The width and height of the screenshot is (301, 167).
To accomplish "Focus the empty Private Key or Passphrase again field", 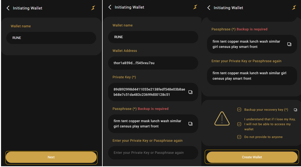I will 153,153.
